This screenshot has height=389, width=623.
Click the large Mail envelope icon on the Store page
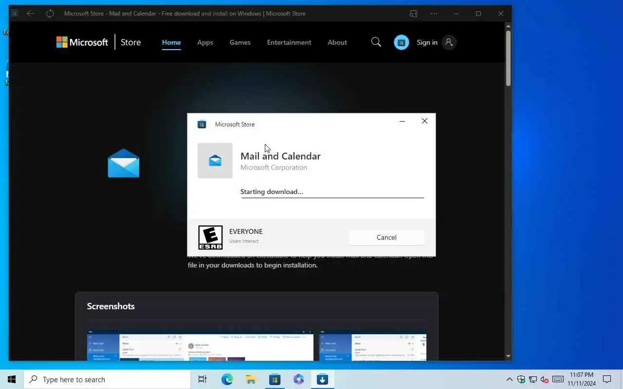[124, 163]
